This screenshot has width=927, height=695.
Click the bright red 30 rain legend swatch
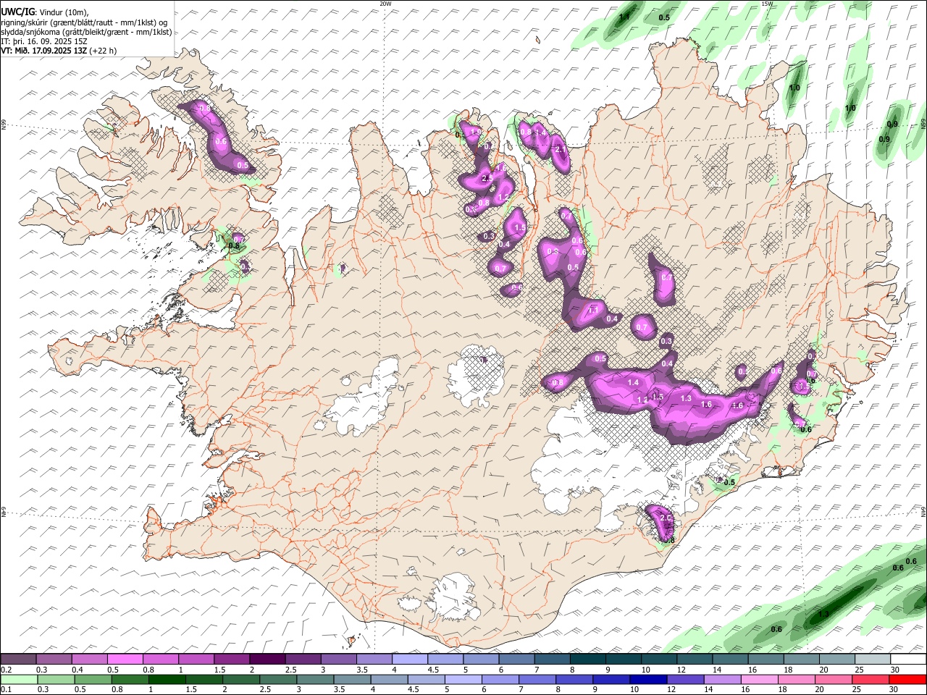(907, 679)
